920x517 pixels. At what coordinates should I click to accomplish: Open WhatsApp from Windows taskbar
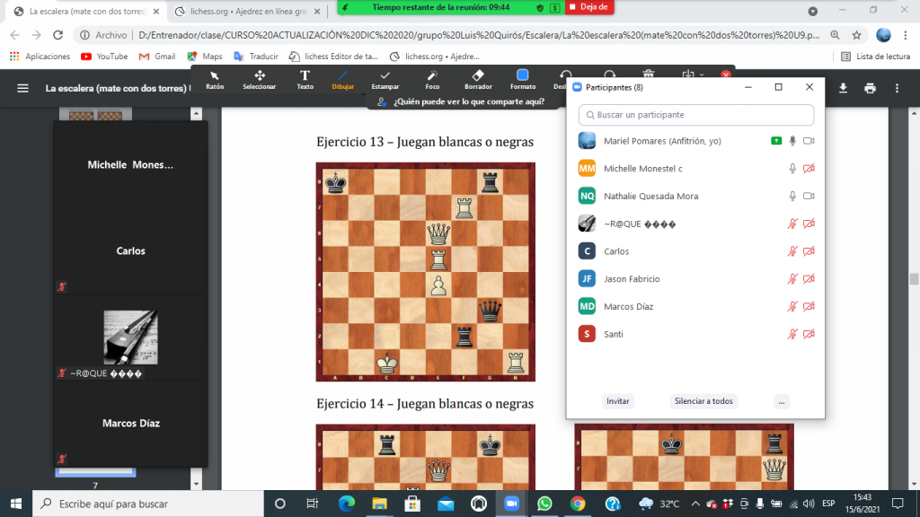point(544,504)
